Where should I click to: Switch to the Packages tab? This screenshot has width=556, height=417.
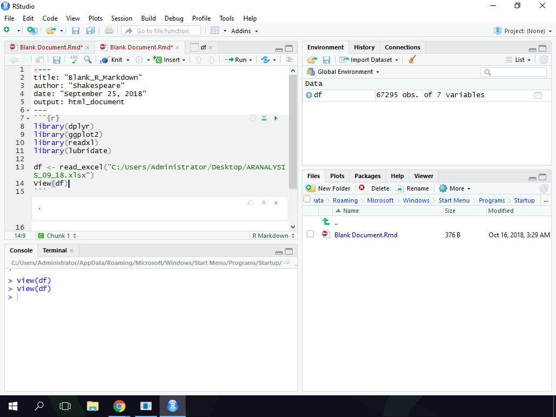[368, 176]
